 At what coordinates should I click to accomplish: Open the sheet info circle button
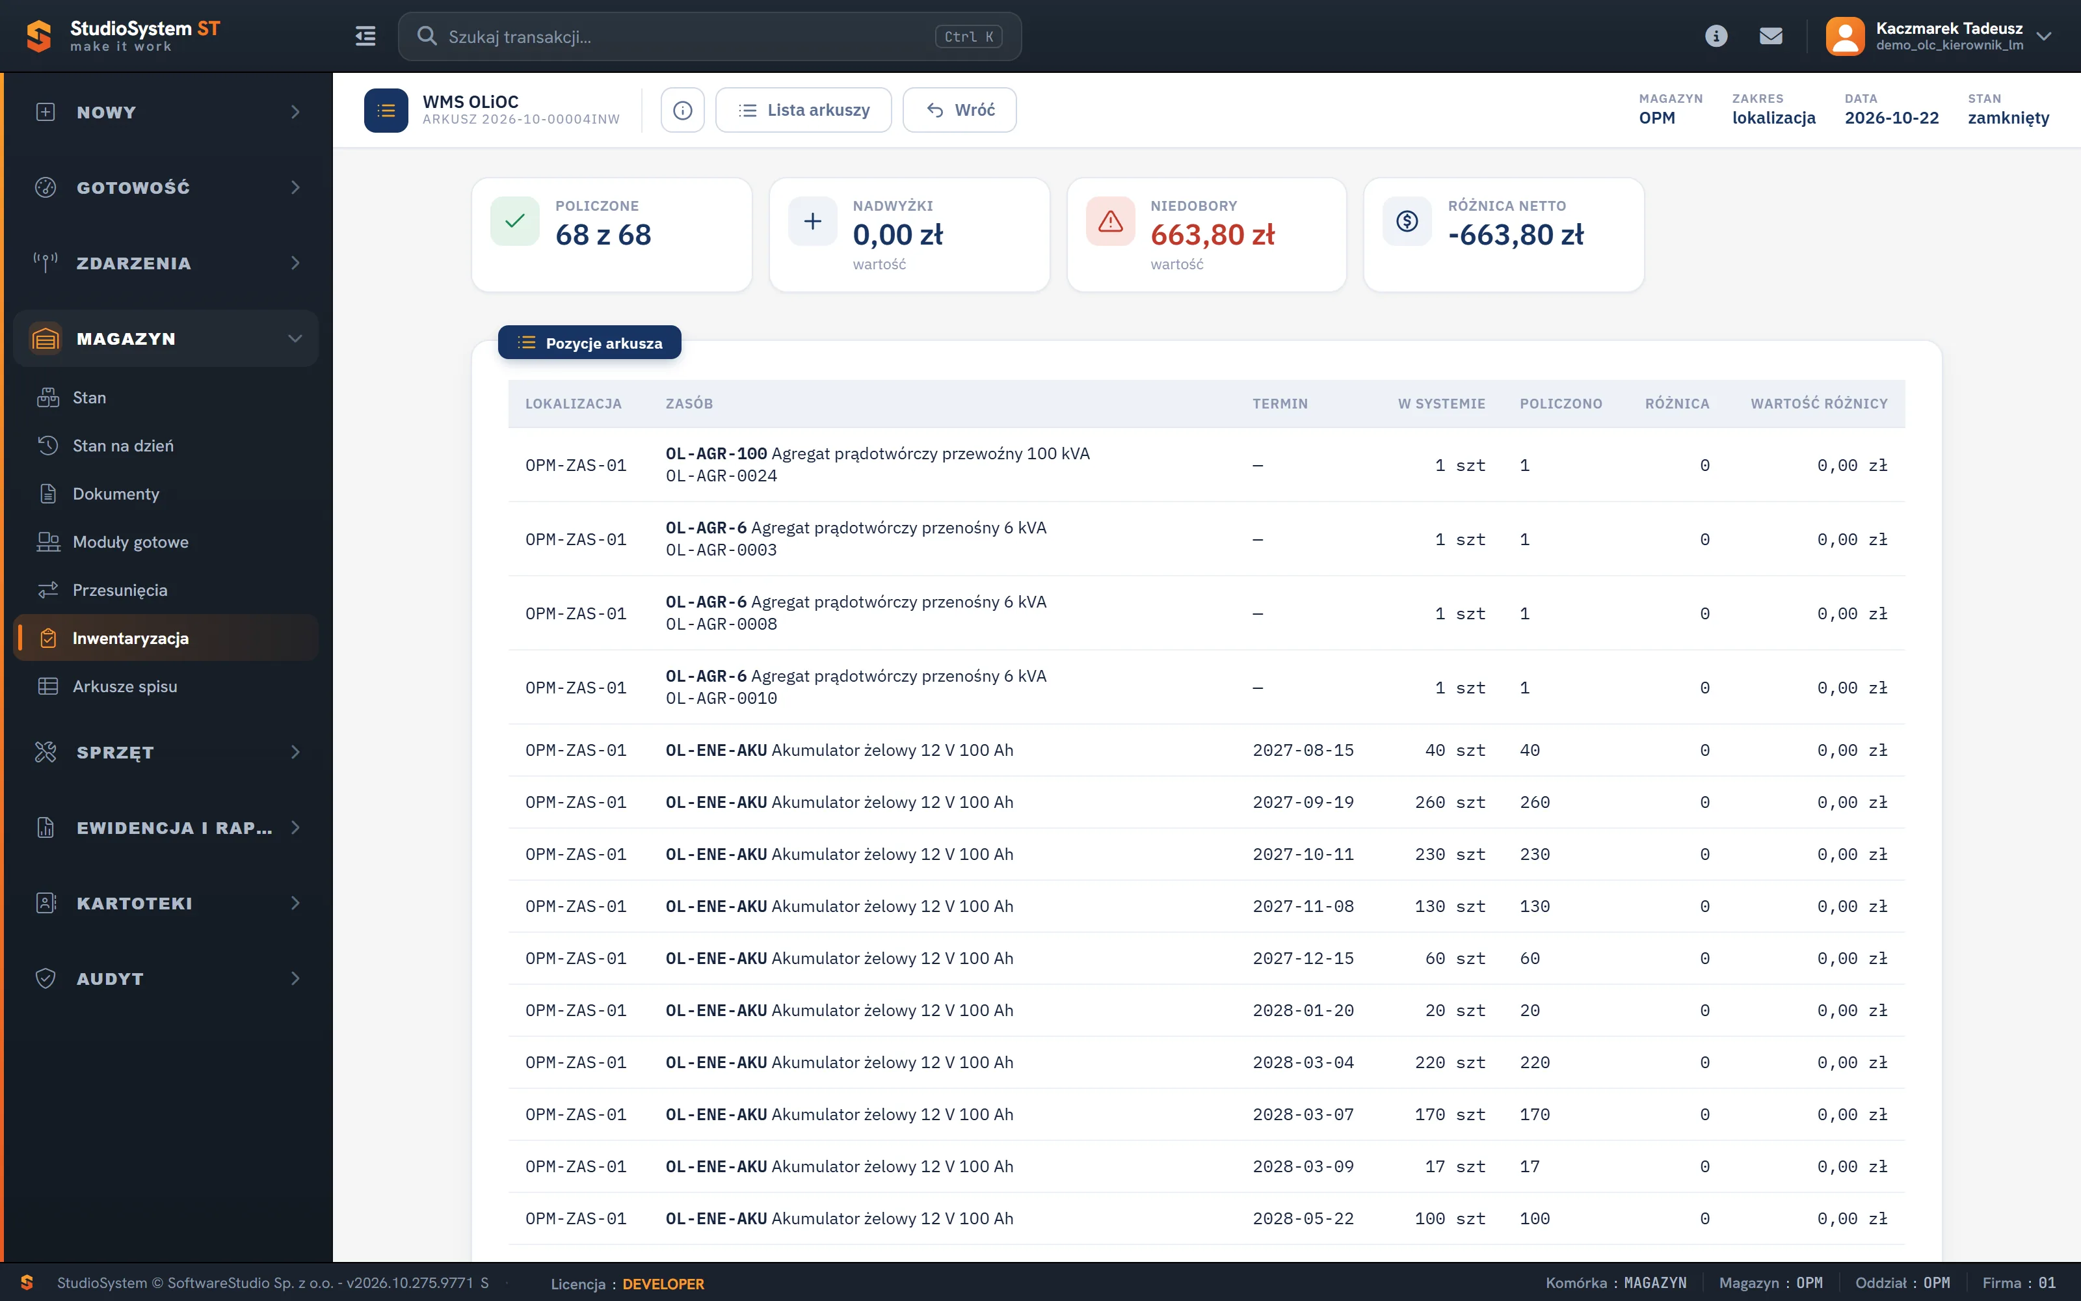[x=683, y=110]
